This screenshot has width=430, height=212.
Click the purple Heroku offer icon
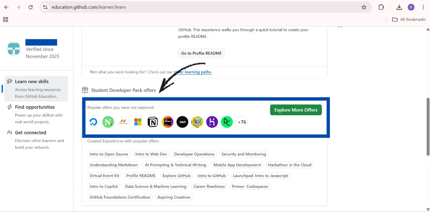click(212, 122)
